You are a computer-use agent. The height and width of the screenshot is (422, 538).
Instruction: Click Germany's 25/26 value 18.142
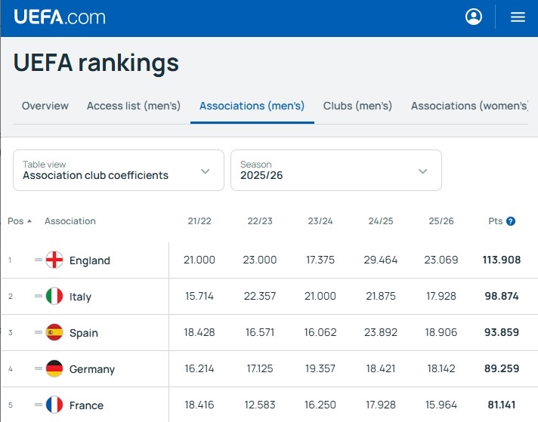441,368
